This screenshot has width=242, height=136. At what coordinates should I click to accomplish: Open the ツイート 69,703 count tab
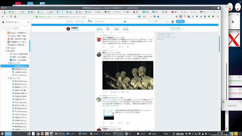click(99, 29)
